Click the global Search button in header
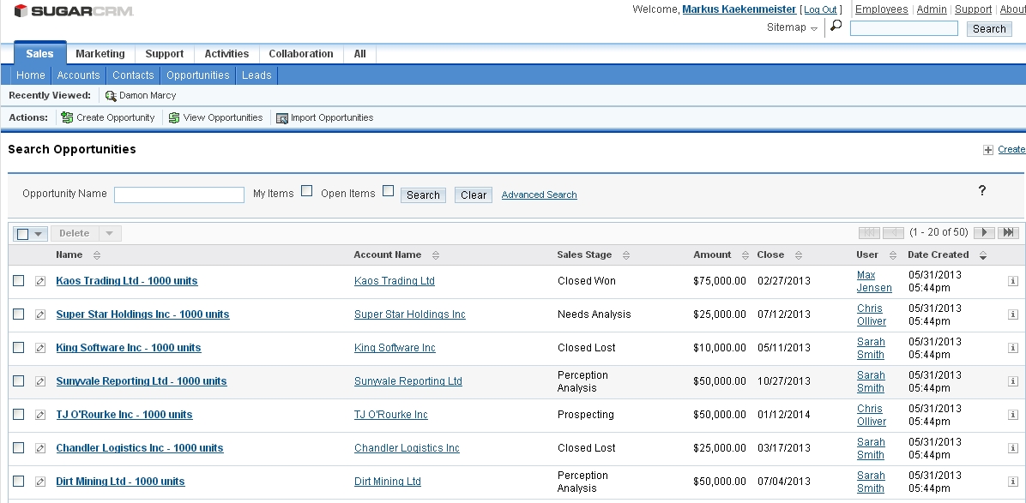Image resolution: width=1026 pixels, height=503 pixels. pos(989,29)
